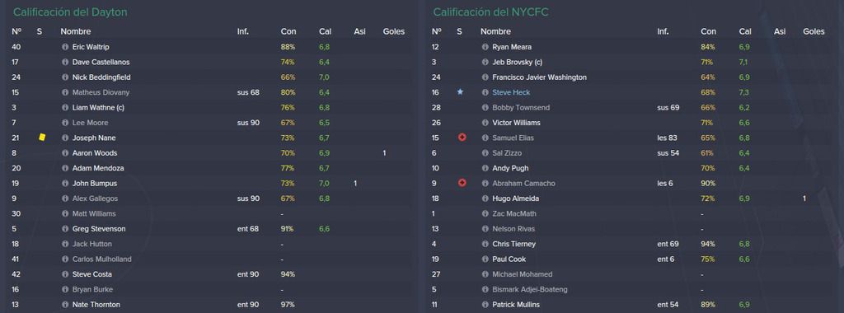Screen dimensions: 844x313
Task: Click the info icon beside Eric Waltrip
Action: 65,47
